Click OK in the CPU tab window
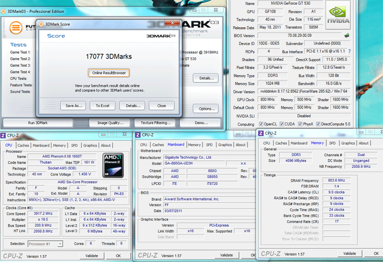This screenshot has height=262, width=383. [118, 256]
